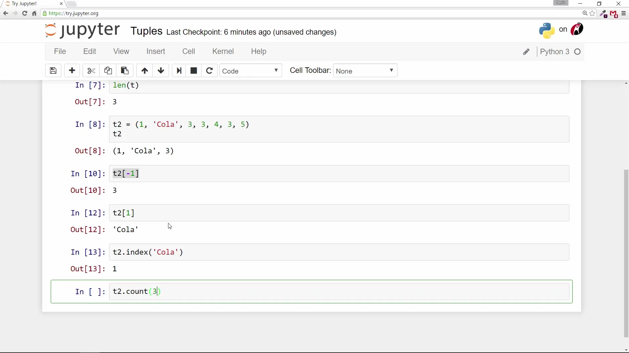This screenshot has height=353, width=629.
Task: Click the Python 3 kernel name
Action: coord(554,52)
